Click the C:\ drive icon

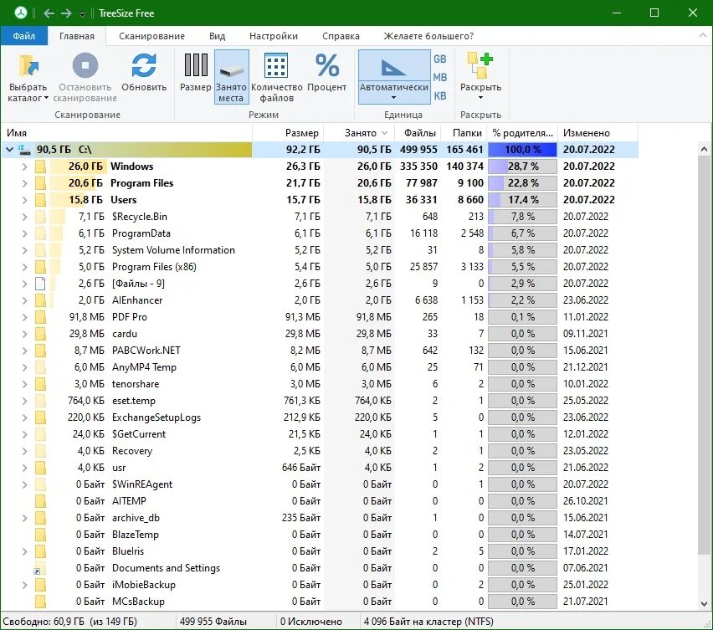24,150
